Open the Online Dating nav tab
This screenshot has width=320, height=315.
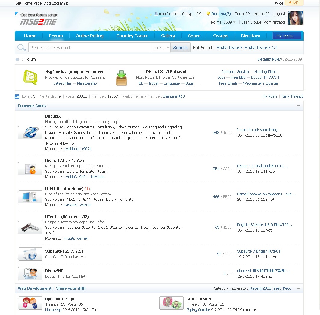click(x=89, y=36)
